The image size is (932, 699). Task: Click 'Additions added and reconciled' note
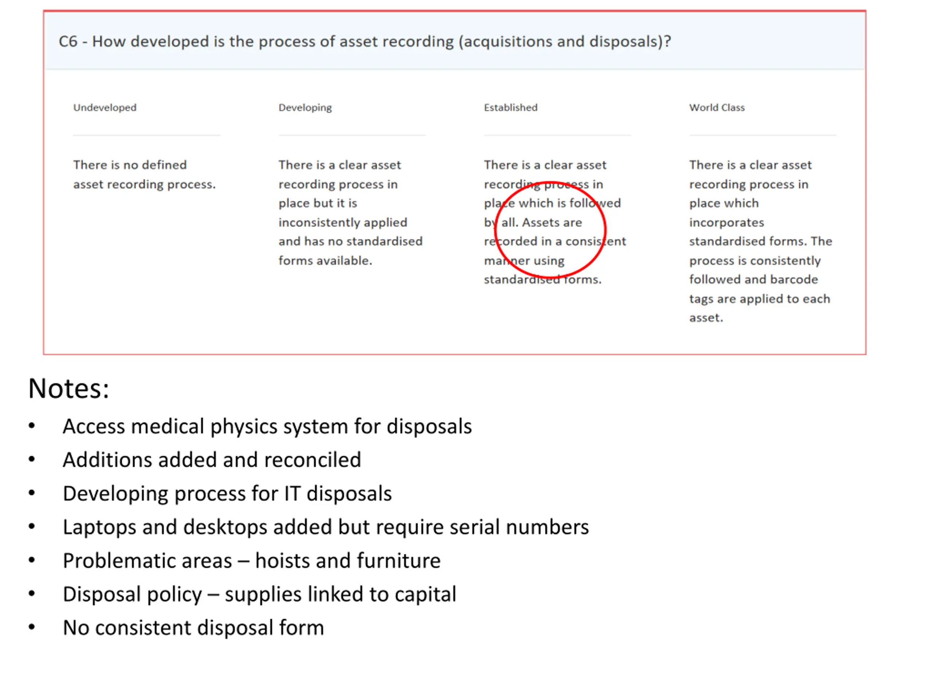[212, 460]
